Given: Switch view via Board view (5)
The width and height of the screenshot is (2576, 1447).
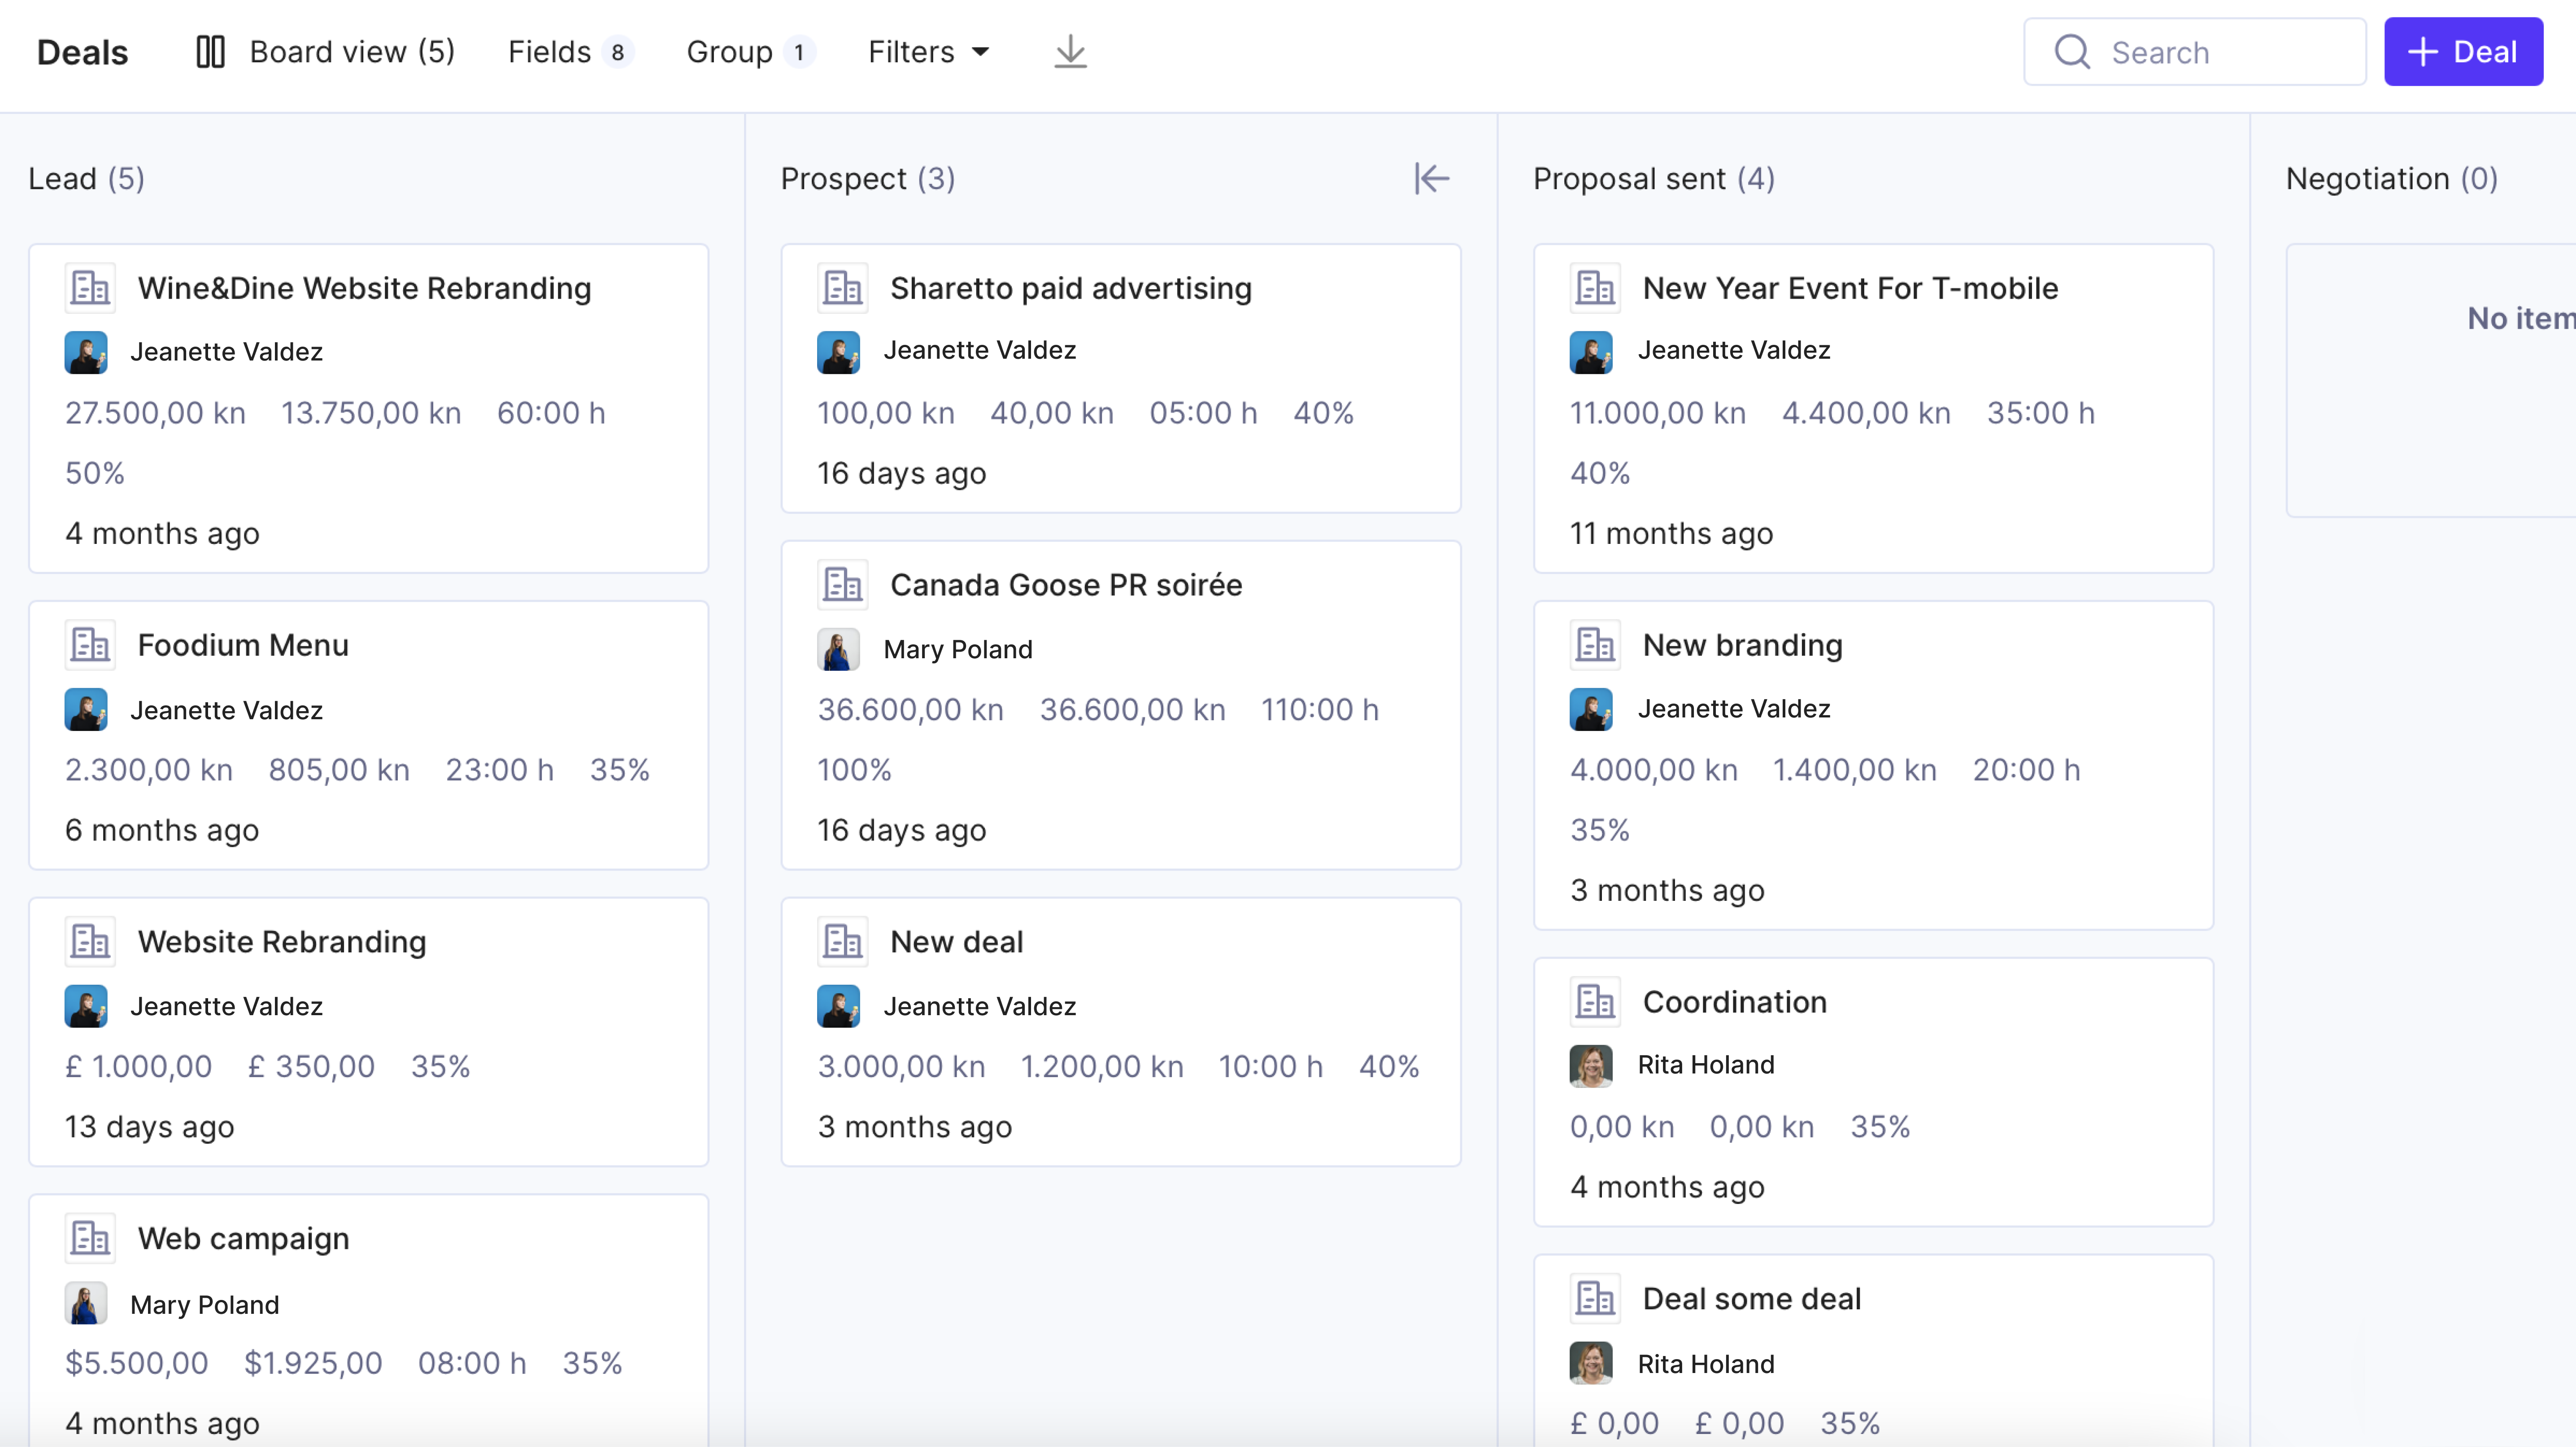Looking at the screenshot, I should (352, 52).
